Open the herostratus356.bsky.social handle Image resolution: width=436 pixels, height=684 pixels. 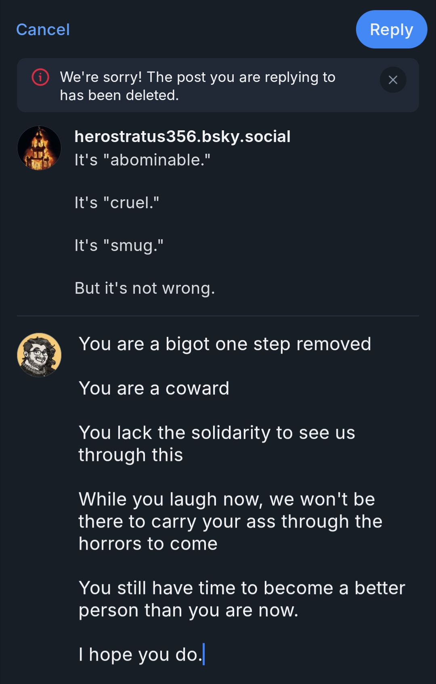coord(182,136)
